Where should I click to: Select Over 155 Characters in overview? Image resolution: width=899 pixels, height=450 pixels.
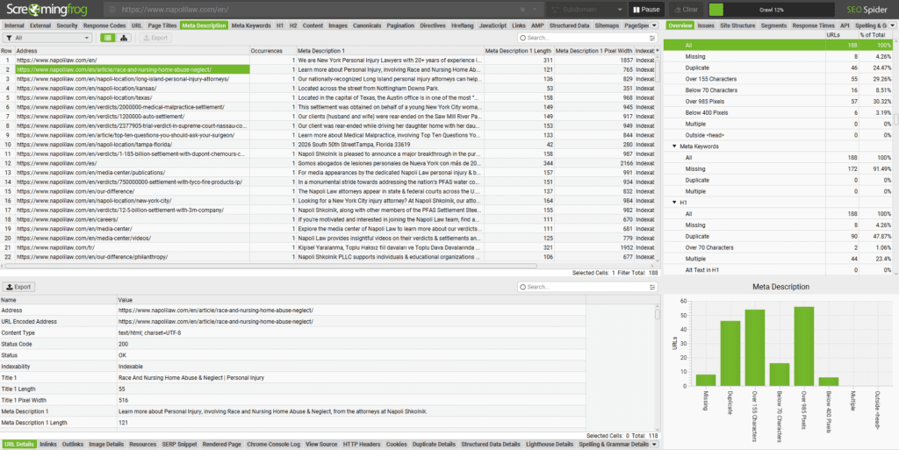pyautogui.click(x=778, y=79)
